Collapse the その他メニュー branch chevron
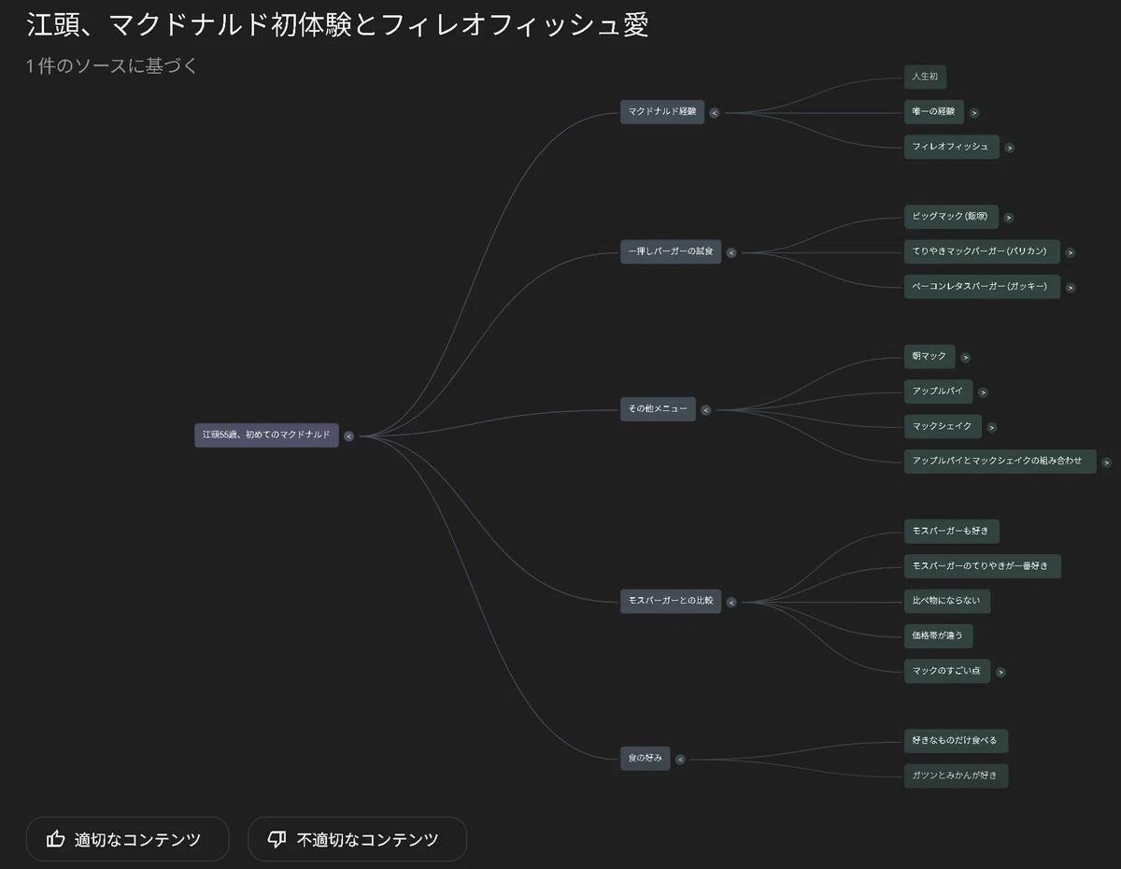This screenshot has height=869, width=1121. pyautogui.click(x=706, y=409)
